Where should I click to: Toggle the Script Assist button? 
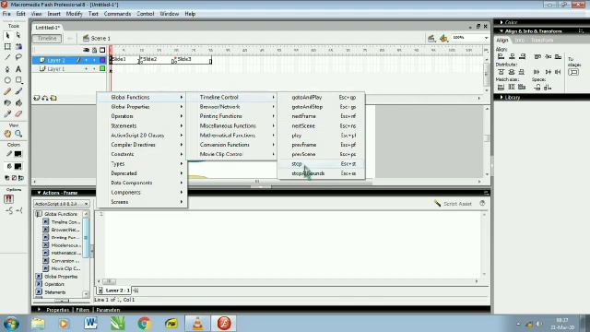[453, 204]
